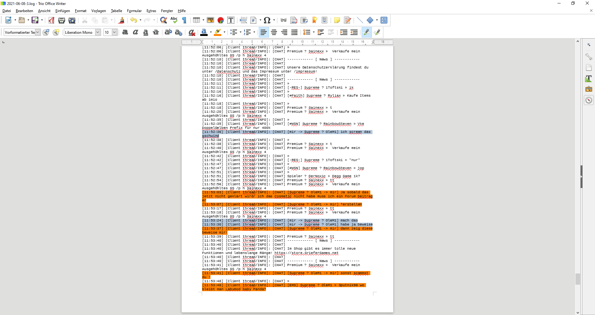Toggle numbered list
This screenshot has width=595, height=315.
pyautogui.click(x=247, y=32)
